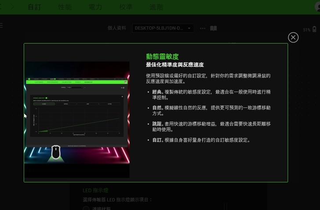Open the 校準 tab
This screenshot has width=320, height=210.
(x=126, y=7)
